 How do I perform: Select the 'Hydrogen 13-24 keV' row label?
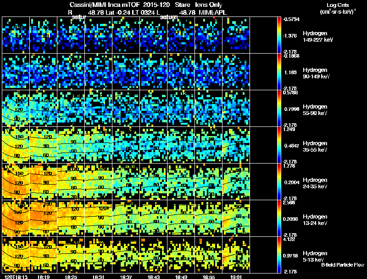pos(315,220)
